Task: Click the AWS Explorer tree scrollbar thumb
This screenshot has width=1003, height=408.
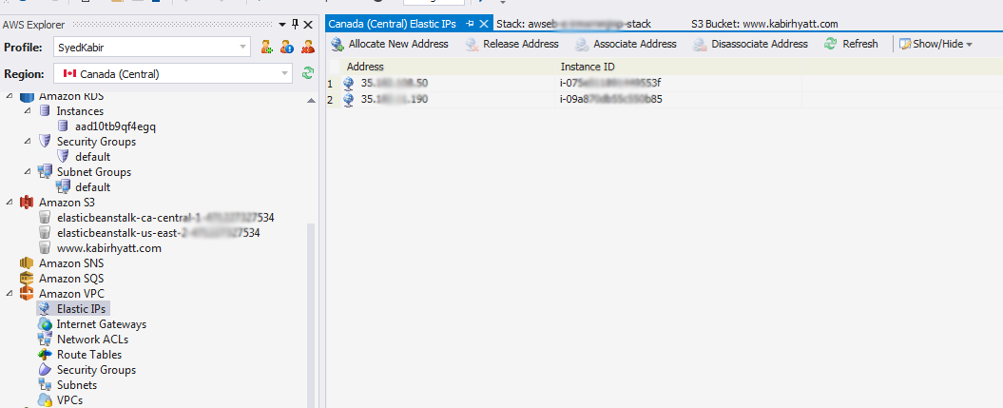Action: (312, 316)
